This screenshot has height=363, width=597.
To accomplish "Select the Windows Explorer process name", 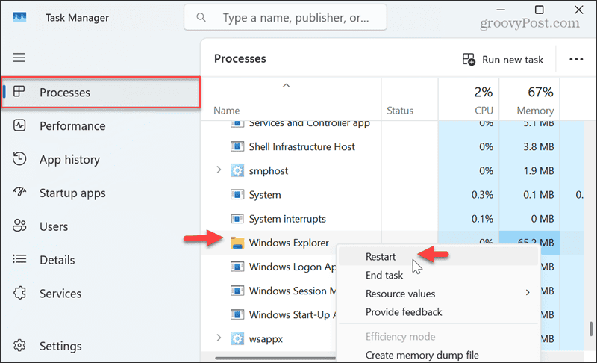I will point(289,243).
